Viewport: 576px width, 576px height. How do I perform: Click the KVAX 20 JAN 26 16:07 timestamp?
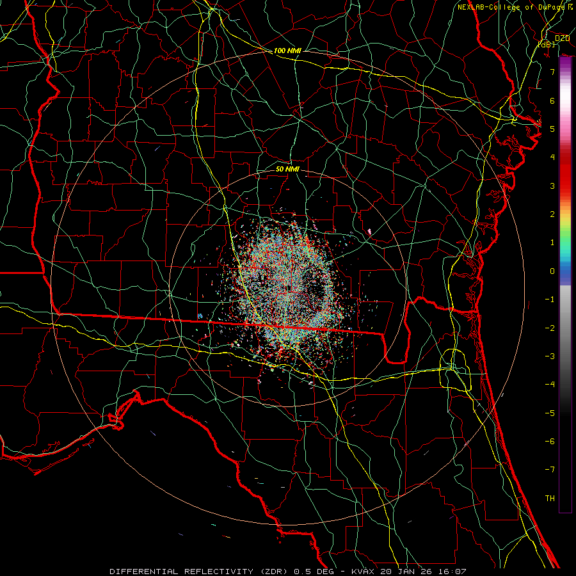tap(409, 572)
